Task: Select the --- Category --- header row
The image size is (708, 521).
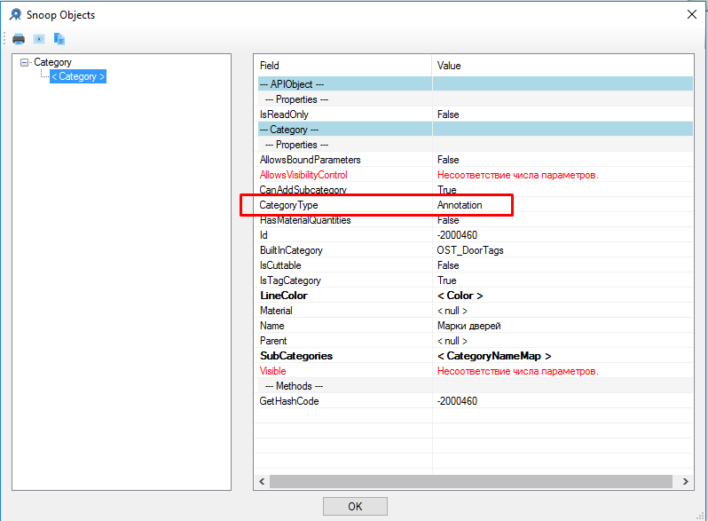Action: coord(476,130)
